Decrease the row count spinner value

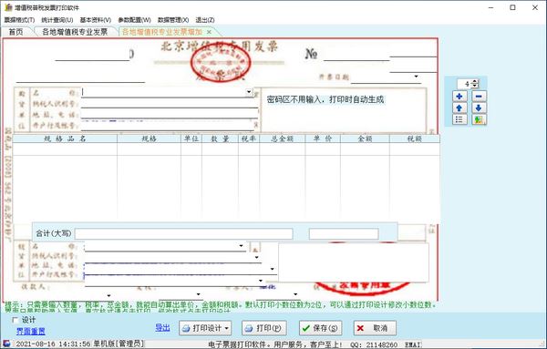click(x=475, y=86)
